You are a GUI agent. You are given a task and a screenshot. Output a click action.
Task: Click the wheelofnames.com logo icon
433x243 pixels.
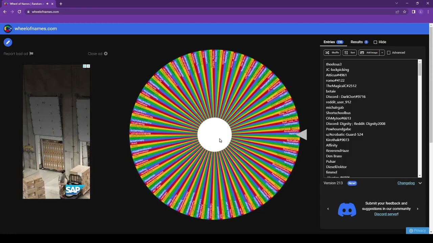coord(8,29)
